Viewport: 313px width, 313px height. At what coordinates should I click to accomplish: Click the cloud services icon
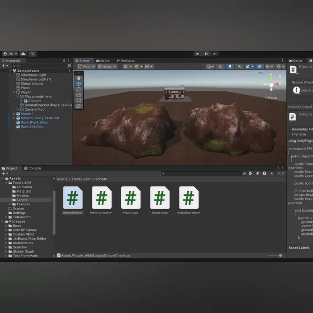click(x=23, y=54)
